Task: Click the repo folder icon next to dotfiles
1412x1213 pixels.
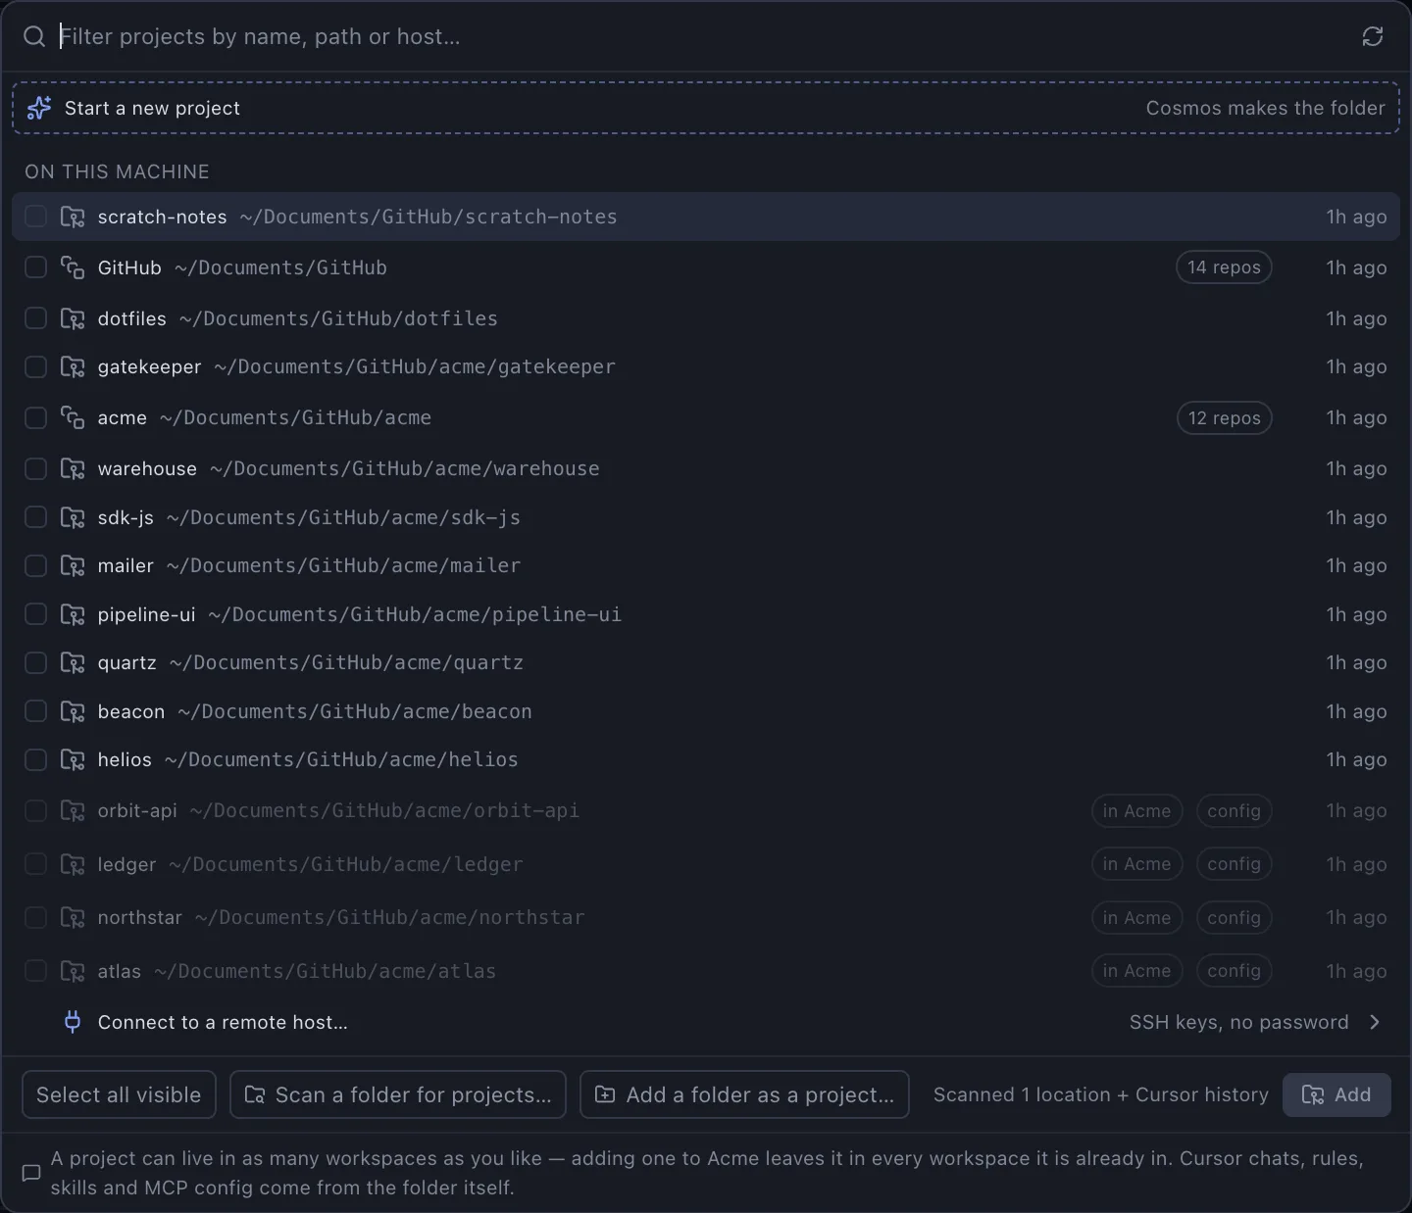Action: pos(73,318)
